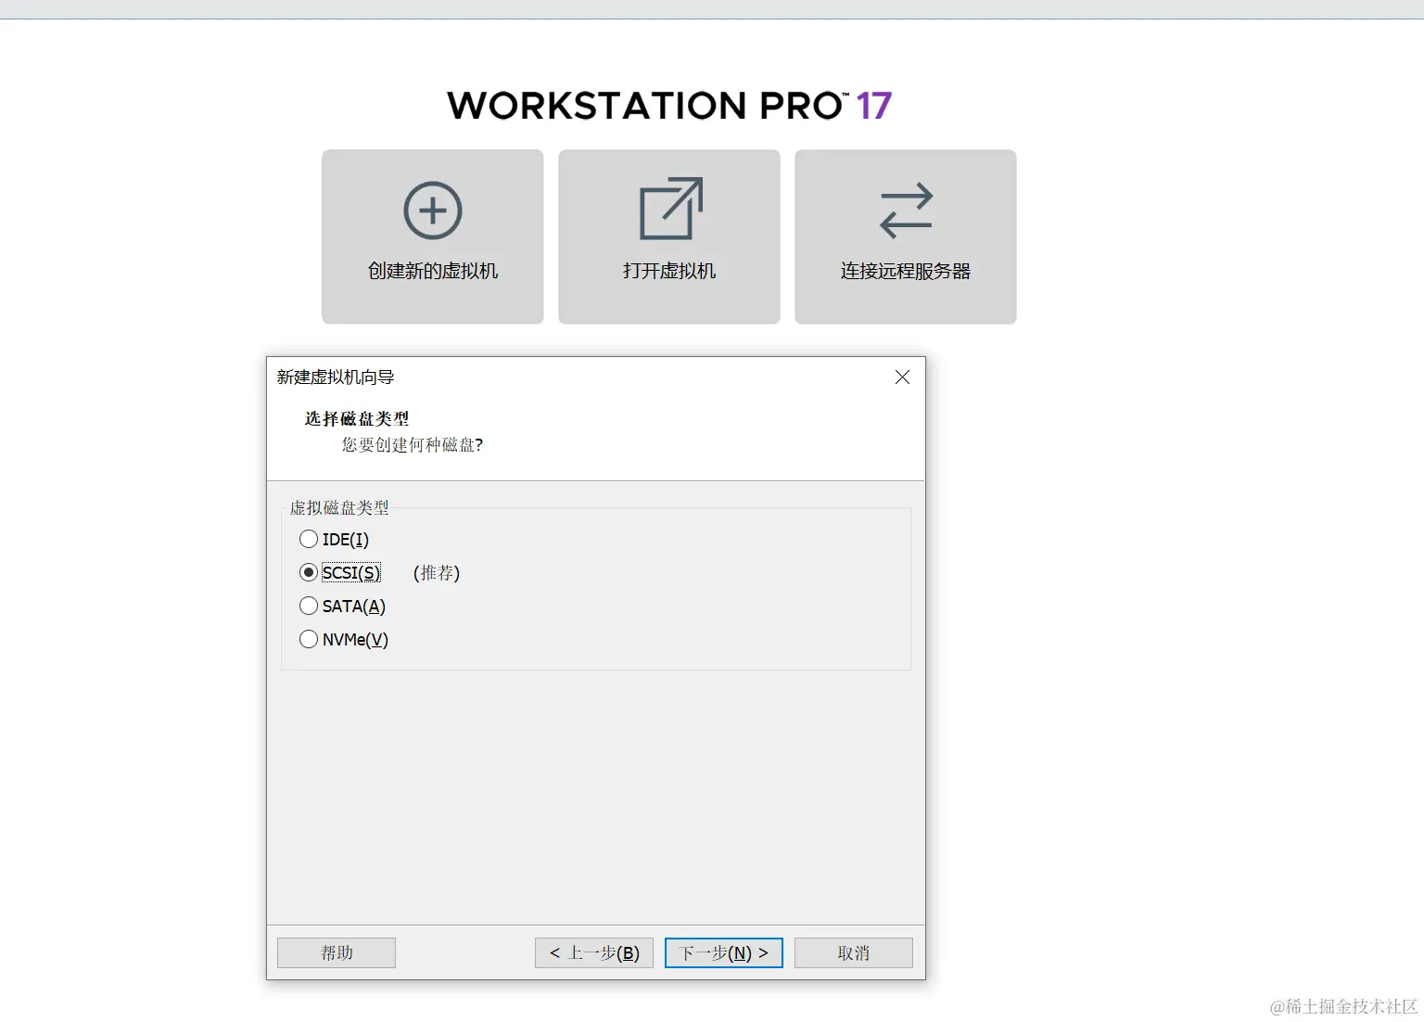Image resolution: width=1424 pixels, height=1022 pixels.
Task: Proceed with the 下一步(N) button
Action: 724,952
